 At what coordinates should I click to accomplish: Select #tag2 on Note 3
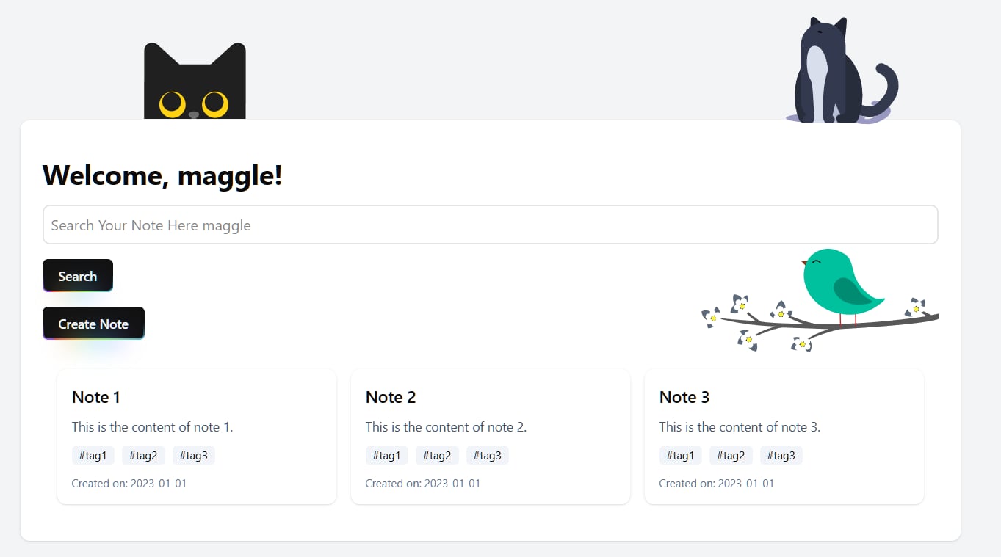pyautogui.click(x=731, y=456)
